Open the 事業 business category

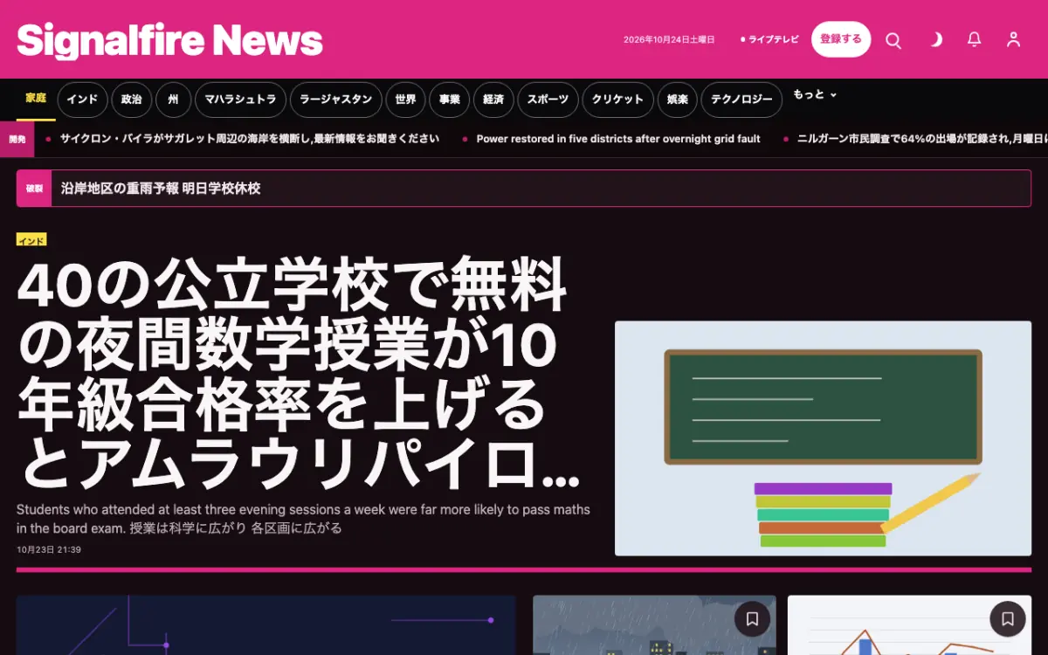coord(450,100)
